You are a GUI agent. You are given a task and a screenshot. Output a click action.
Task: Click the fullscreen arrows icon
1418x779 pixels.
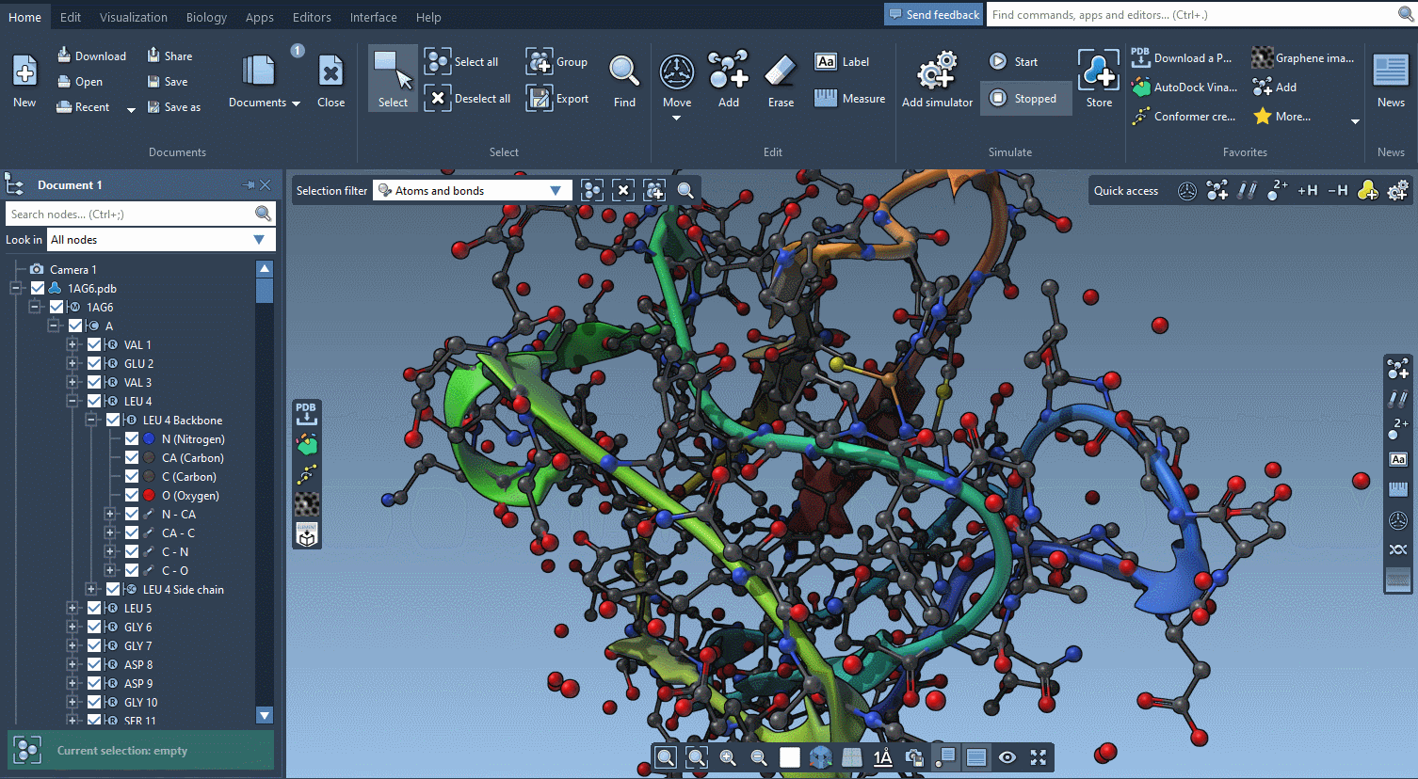point(1039,757)
